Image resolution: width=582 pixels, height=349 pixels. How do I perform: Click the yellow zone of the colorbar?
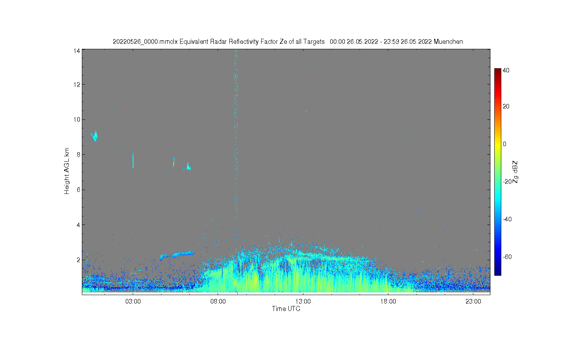coord(498,145)
